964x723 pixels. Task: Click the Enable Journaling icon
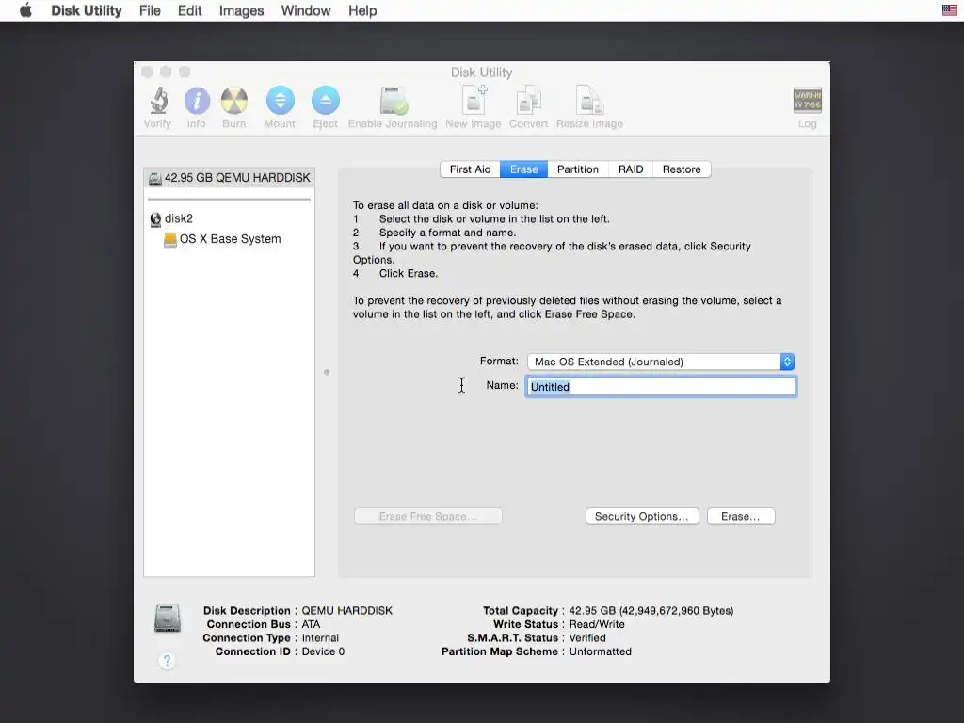394,101
